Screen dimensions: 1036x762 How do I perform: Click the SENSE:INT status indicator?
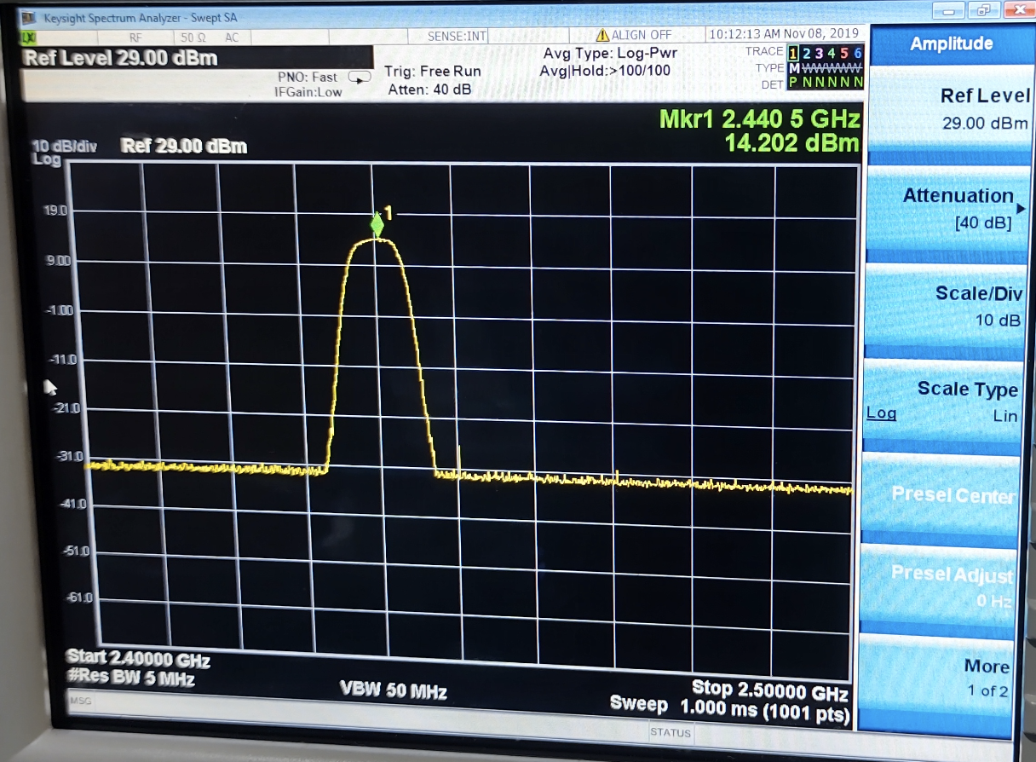(458, 36)
